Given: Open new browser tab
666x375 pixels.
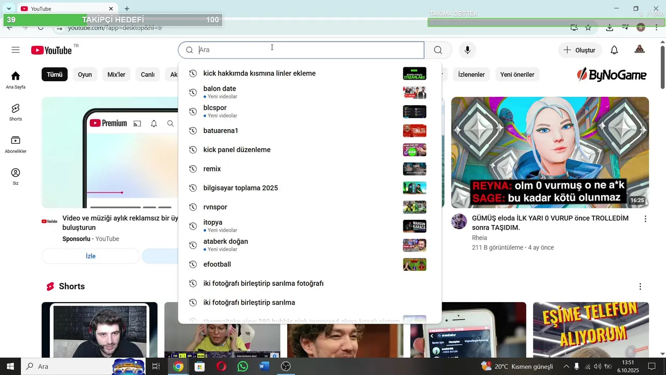Looking at the screenshot, I should pyautogui.click(x=126, y=9).
